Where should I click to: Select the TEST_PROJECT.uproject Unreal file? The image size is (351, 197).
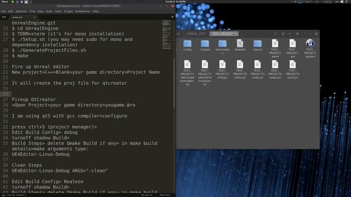point(310,49)
